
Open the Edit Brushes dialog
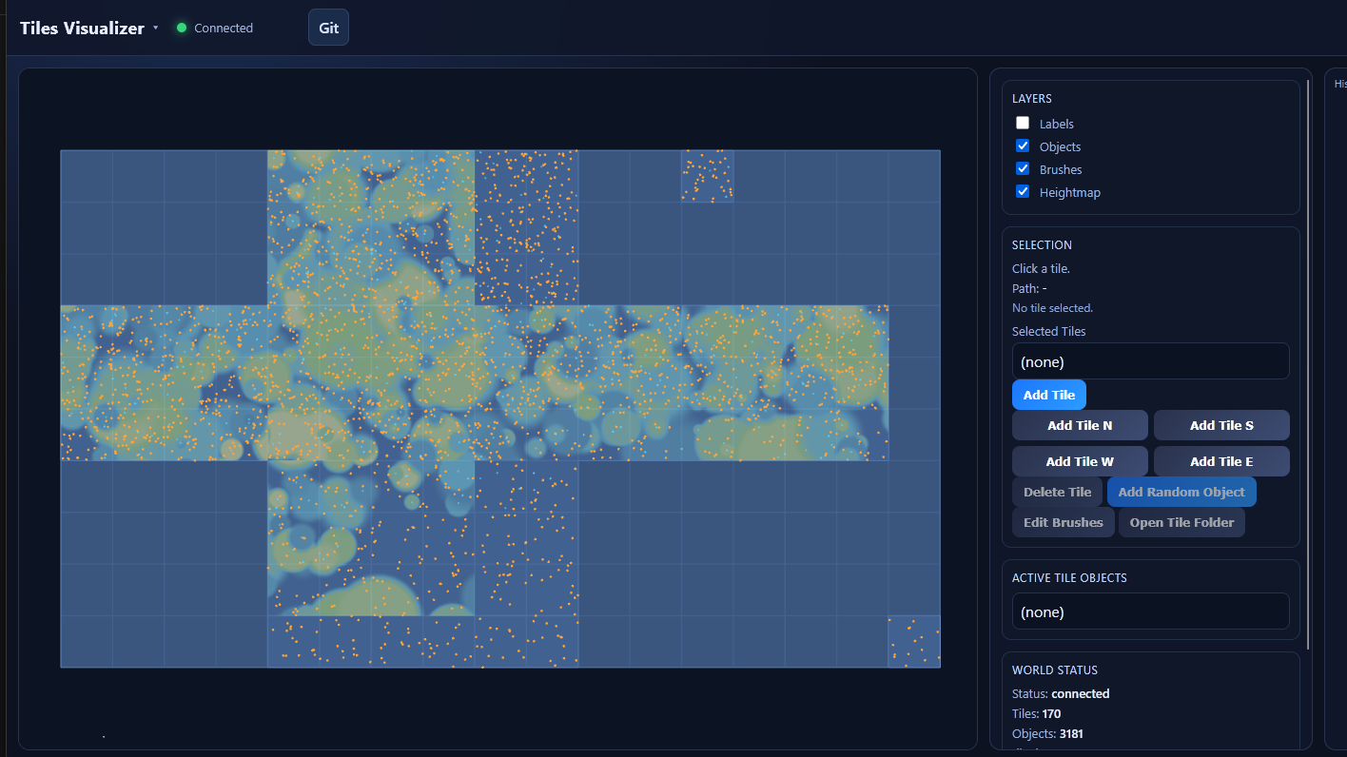(1063, 522)
